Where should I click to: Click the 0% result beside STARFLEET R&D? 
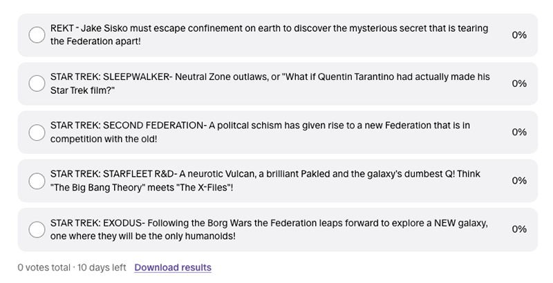pos(519,181)
